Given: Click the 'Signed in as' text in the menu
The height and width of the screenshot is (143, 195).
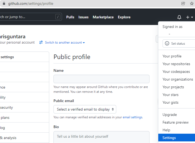Looking at the screenshot, I should coord(172,27).
